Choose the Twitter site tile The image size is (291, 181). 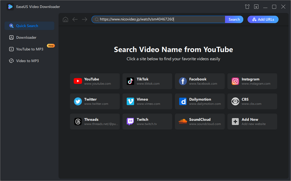pyautogui.click(x=95, y=102)
